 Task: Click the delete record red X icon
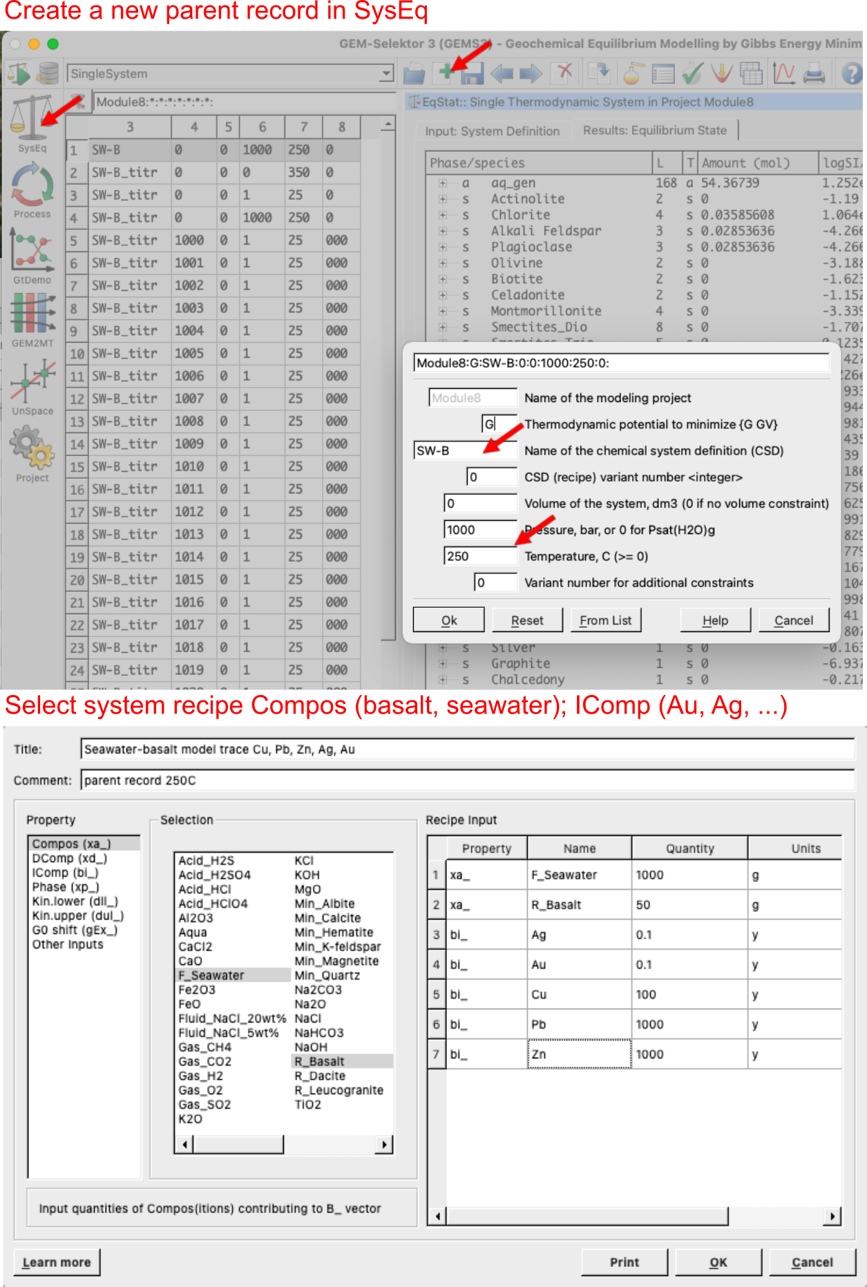(564, 73)
